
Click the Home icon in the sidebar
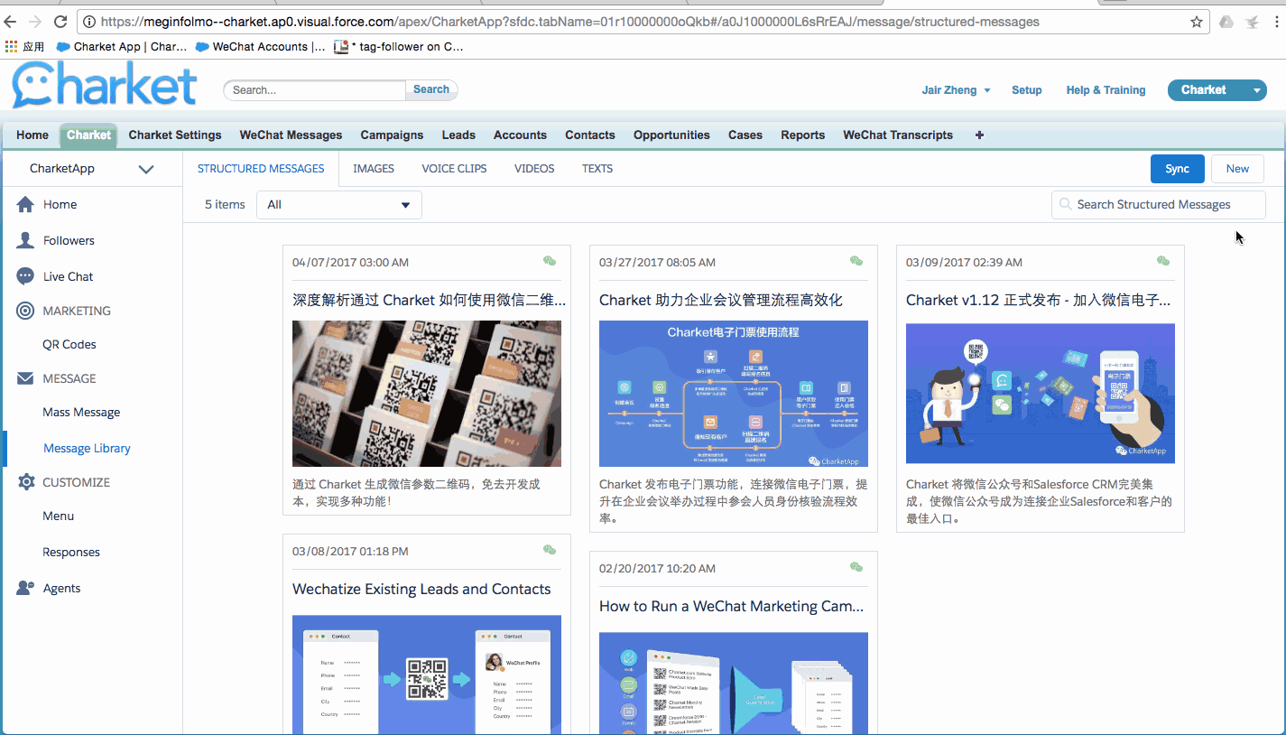(25, 205)
